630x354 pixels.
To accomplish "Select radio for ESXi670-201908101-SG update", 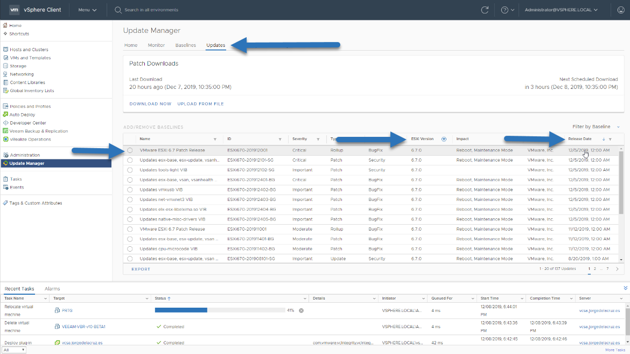I will (x=130, y=259).
